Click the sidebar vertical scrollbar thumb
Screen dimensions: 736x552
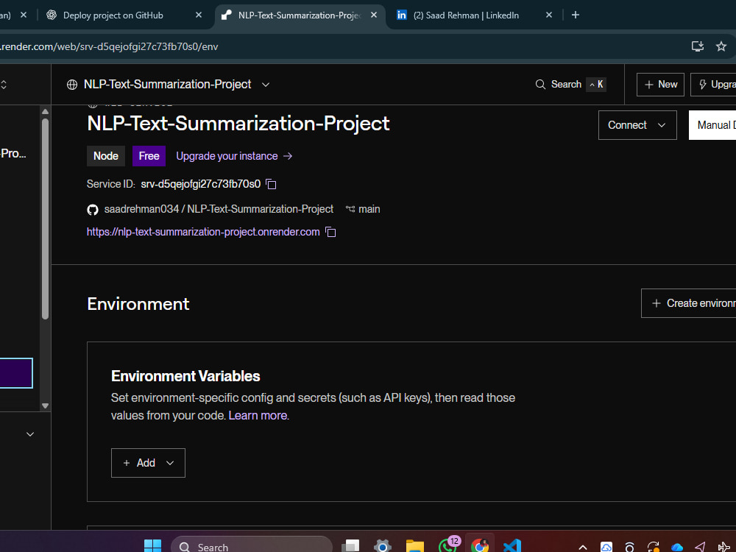click(45, 219)
